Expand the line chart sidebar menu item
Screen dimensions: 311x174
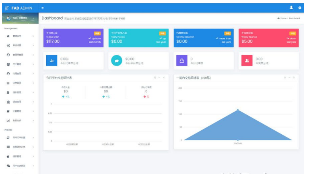click(x=8, y=121)
